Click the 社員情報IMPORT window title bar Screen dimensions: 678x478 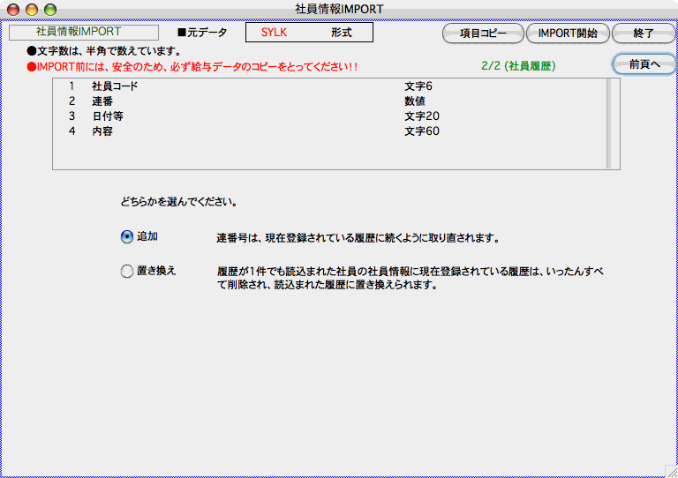click(339, 9)
